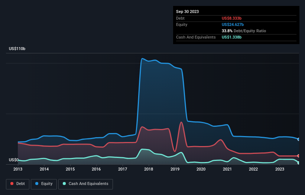Click the tooltip Debt row label

pos(180,18)
